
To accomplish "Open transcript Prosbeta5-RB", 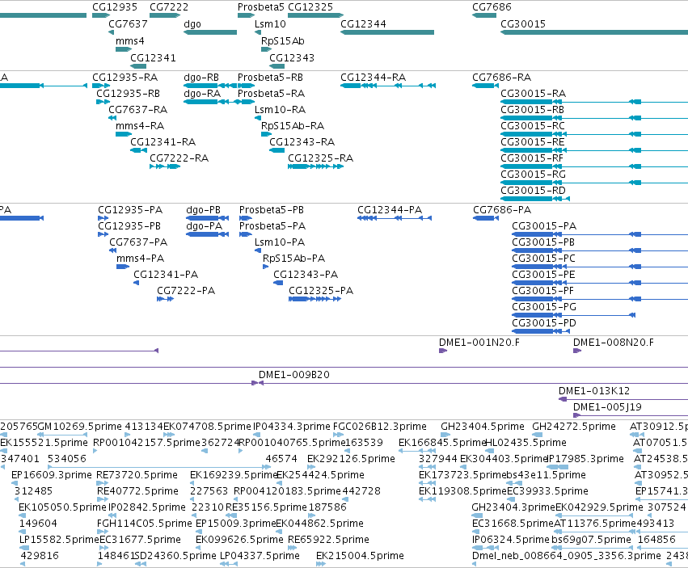I will (246, 86).
